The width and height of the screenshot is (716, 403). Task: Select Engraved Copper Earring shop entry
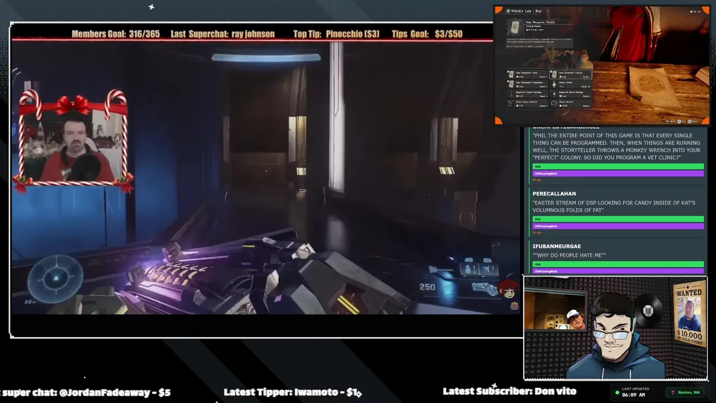(527, 94)
